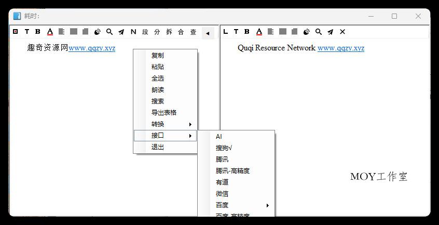
Task: Click the T text icon in right toolbar
Action: [236, 32]
